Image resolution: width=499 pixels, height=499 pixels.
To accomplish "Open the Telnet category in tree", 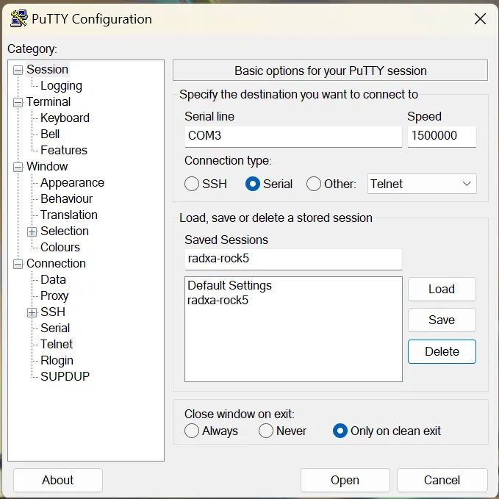I will [x=57, y=345].
